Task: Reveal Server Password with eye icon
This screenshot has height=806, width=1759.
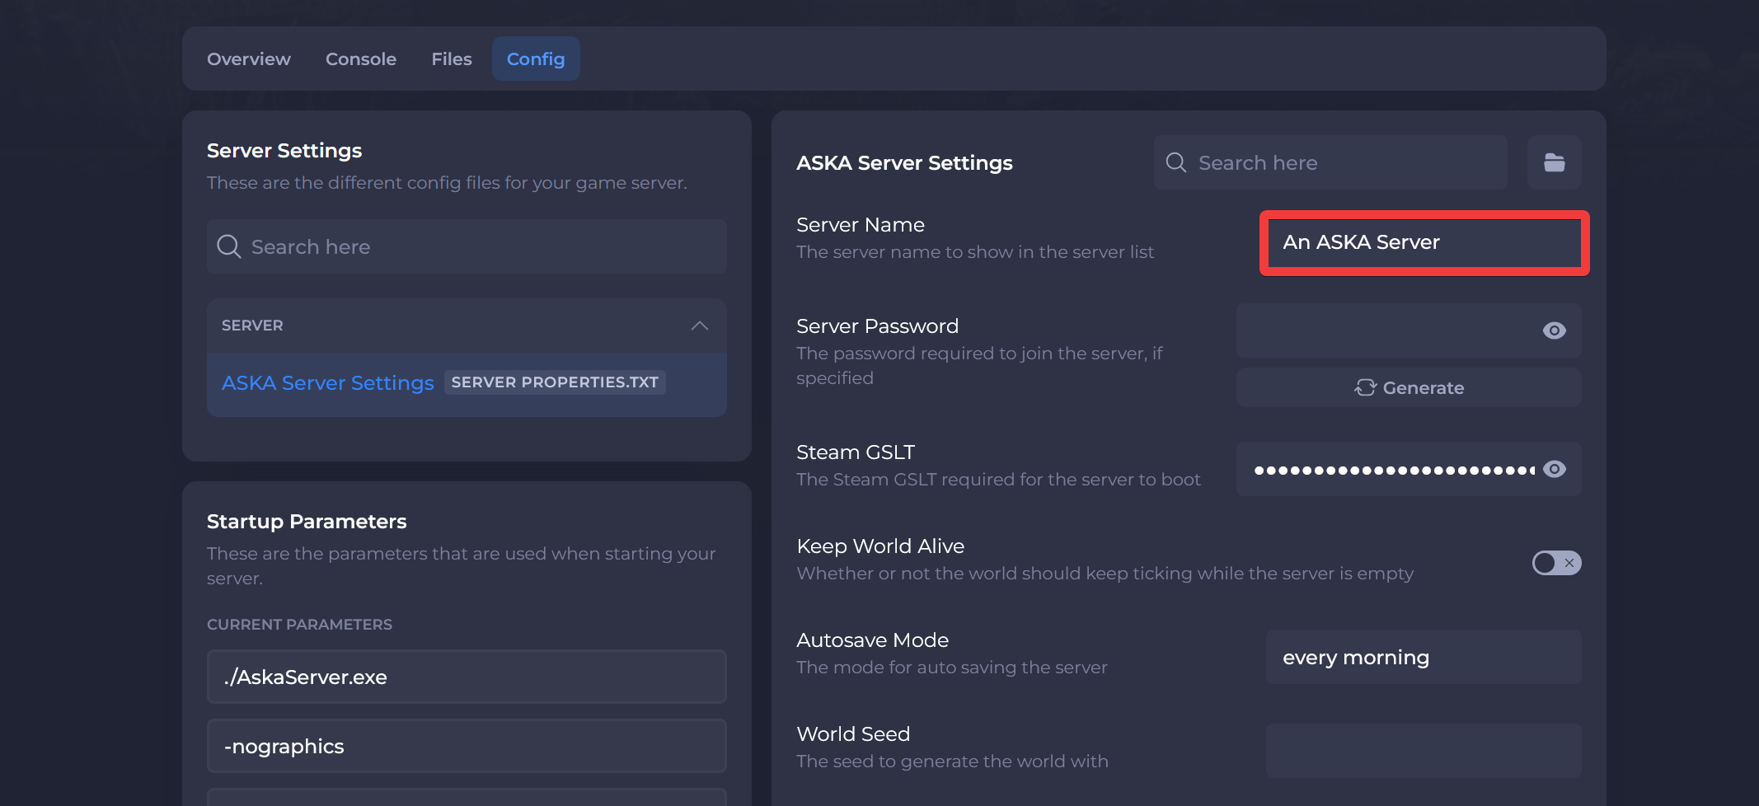Action: pos(1554,330)
